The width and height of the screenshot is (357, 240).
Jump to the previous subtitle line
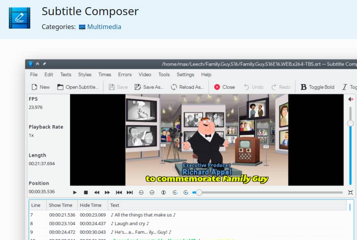click(119, 193)
